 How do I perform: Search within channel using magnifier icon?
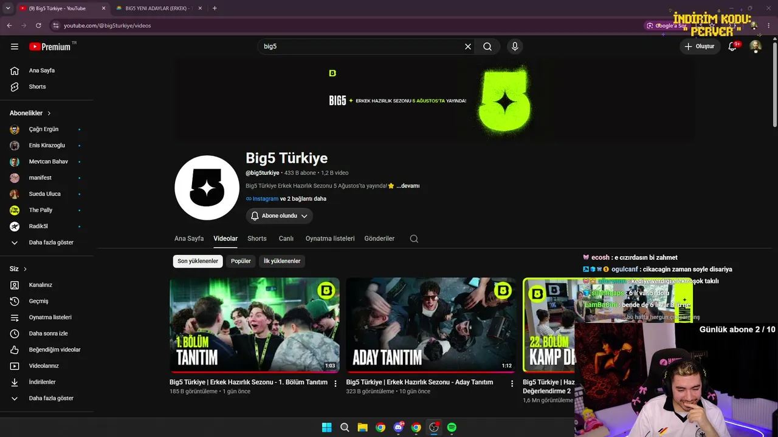[x=414, y=239]
